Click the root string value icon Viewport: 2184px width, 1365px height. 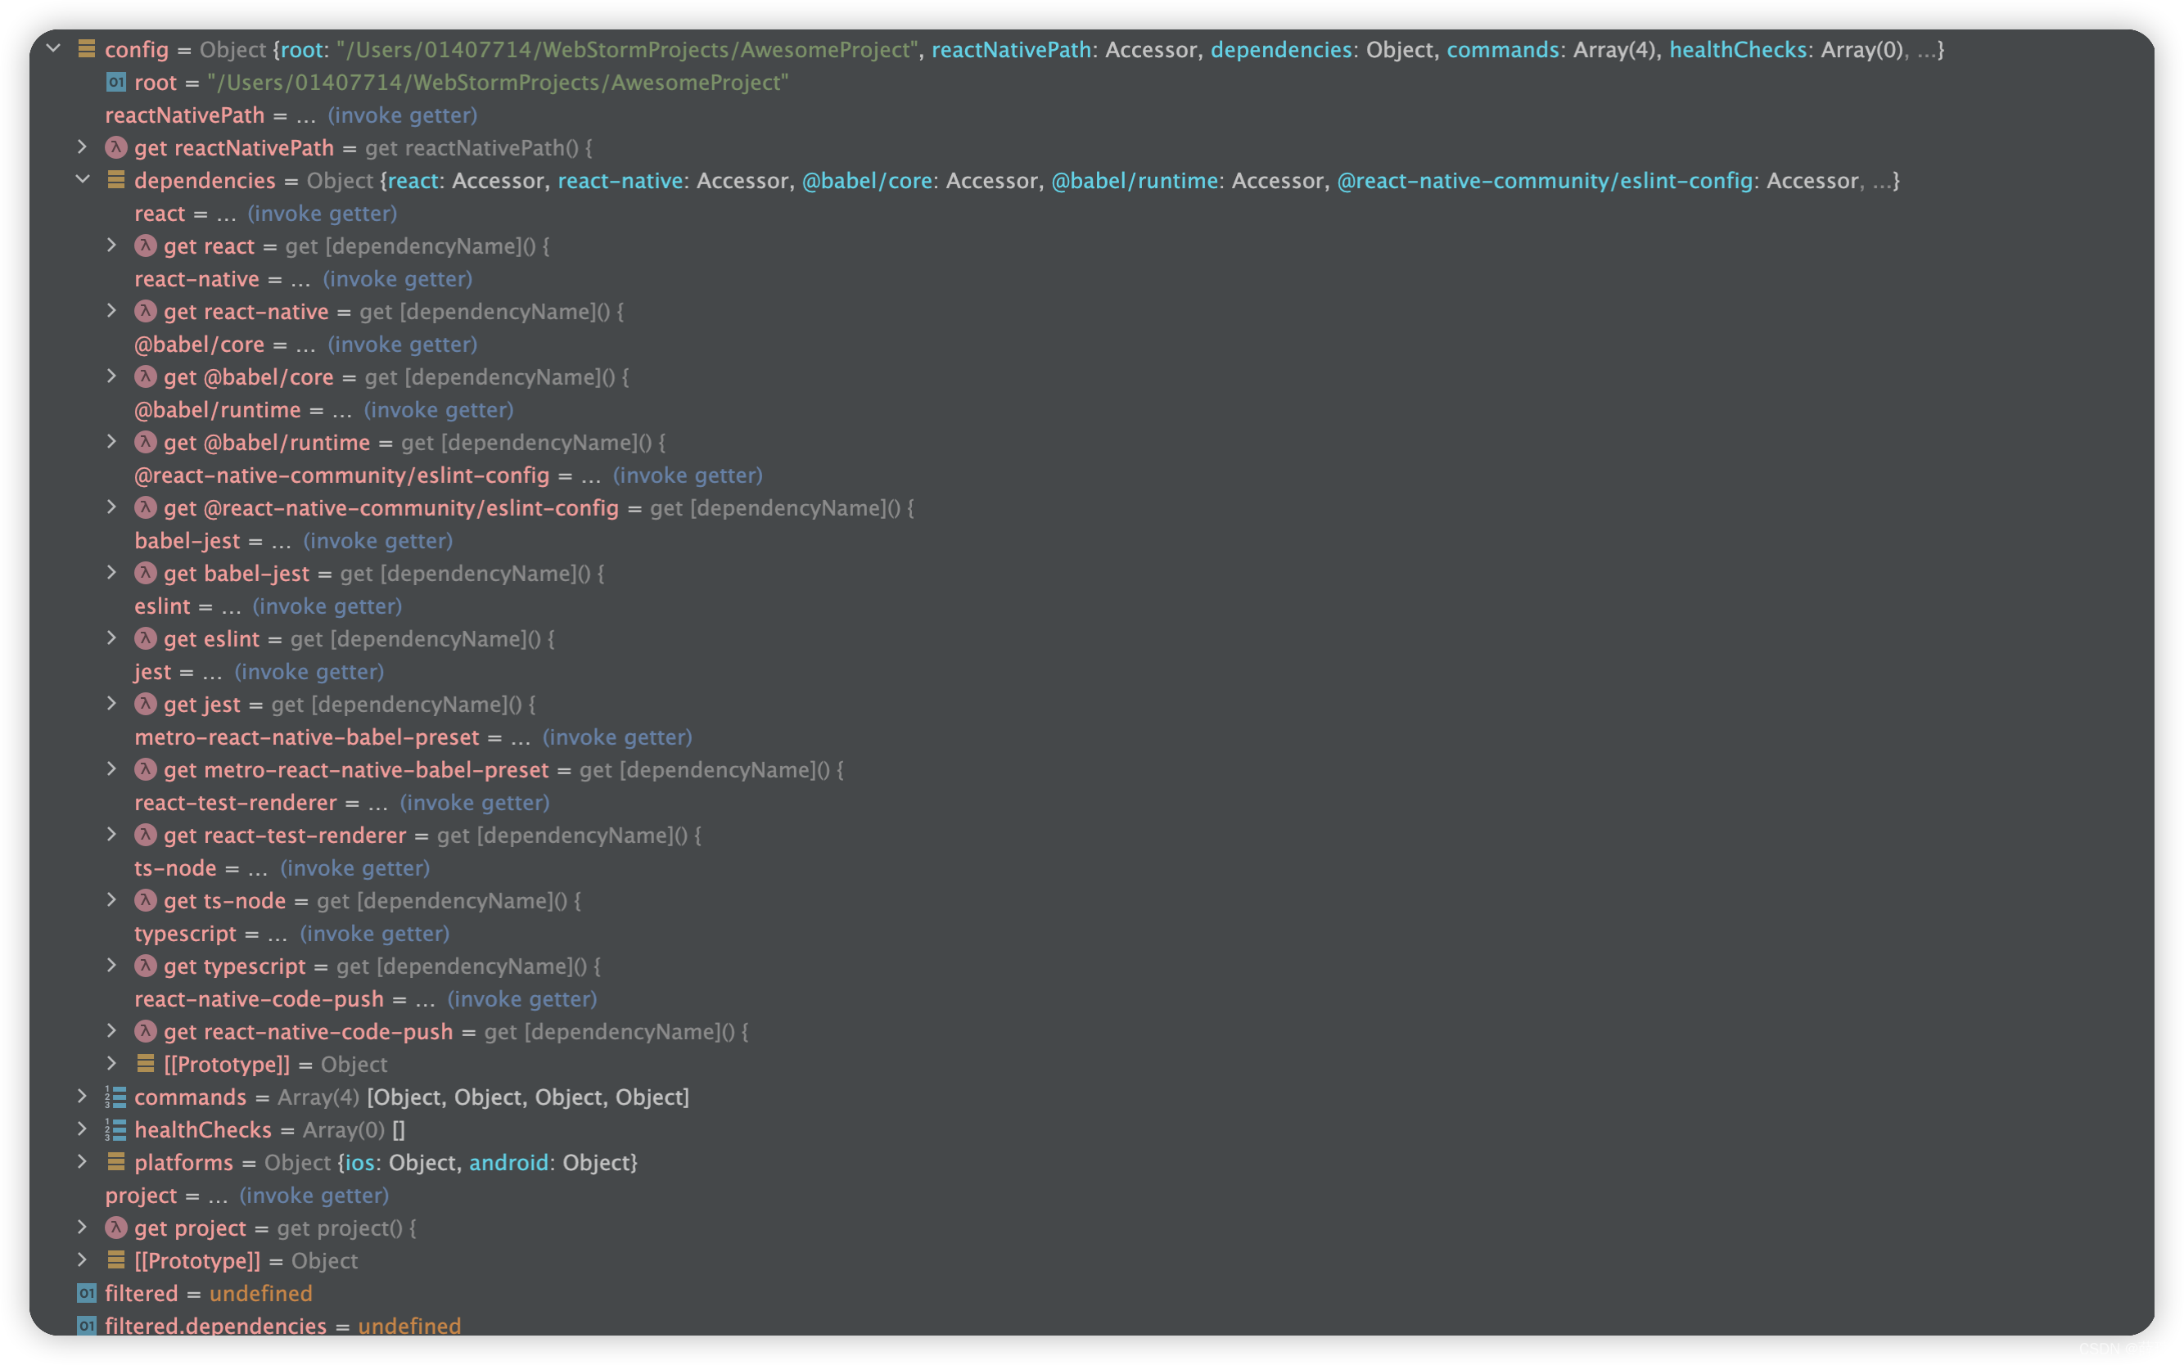coord(115,82)
